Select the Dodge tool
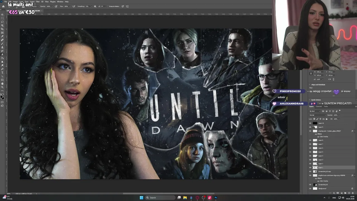 click(x=2, y=65)
